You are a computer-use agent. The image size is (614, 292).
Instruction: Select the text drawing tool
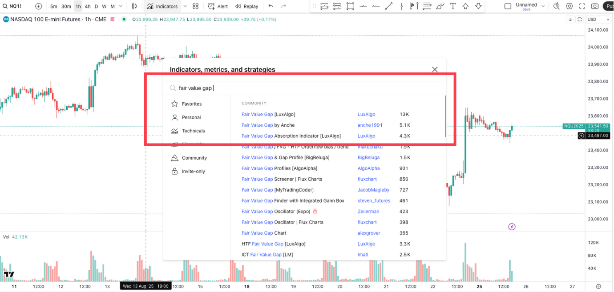coord(453,6)
